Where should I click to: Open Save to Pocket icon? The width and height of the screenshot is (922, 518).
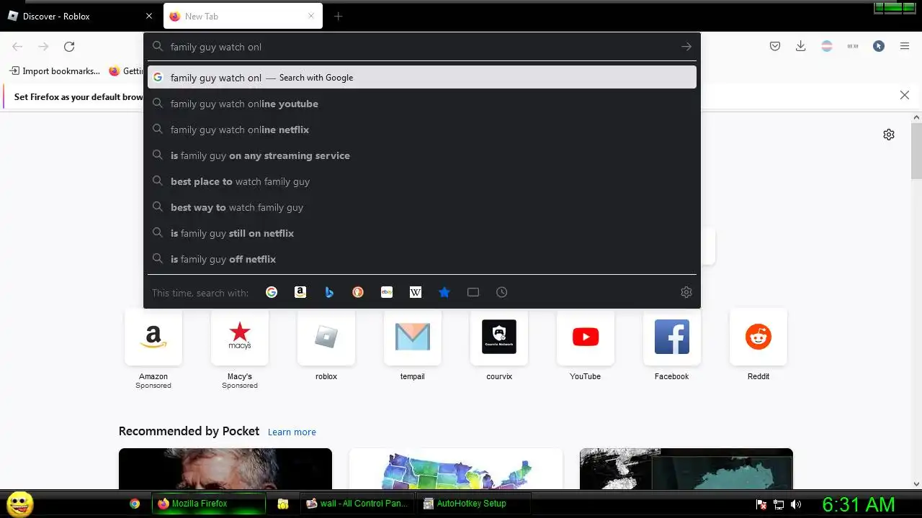tap(775, 46)
